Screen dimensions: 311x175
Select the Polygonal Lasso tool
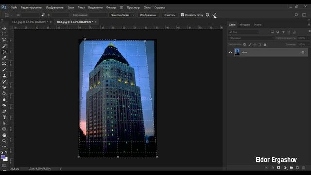tap(4, 40)
